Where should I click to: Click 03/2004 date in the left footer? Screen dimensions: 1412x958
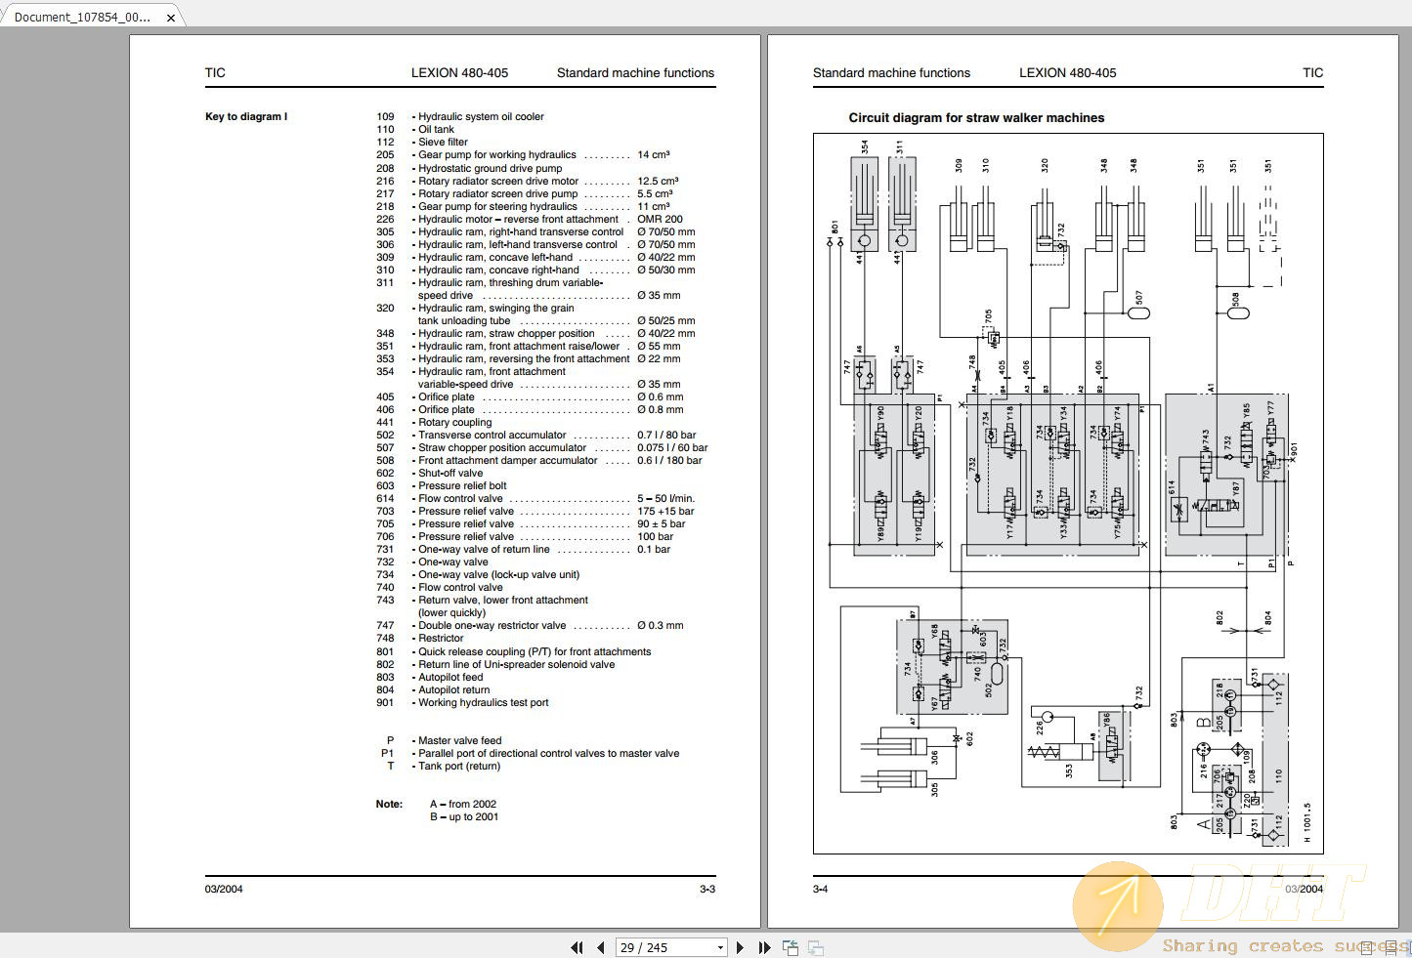pos(224,889)
